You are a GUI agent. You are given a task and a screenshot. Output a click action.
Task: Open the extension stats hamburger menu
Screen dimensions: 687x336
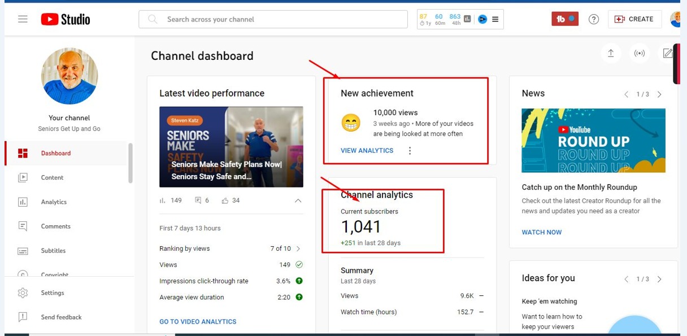(x=495, y=19)
